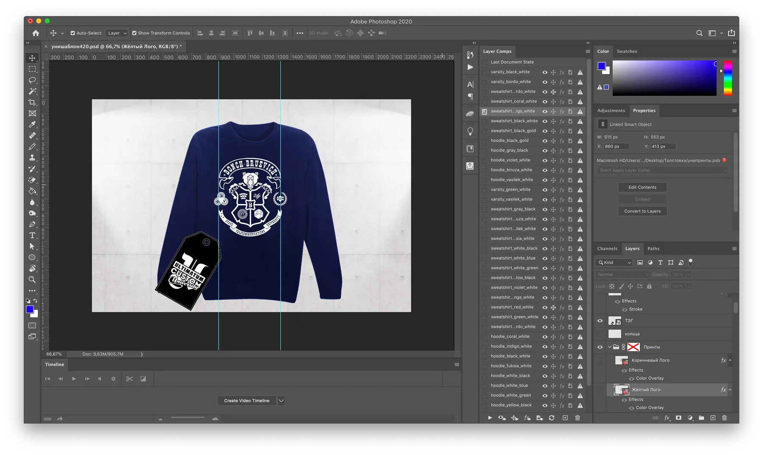Image resolution: width=763 pixels, height=455 pixels.
Task: Click the Edit Contents button
Action: [x=642, y=187]
